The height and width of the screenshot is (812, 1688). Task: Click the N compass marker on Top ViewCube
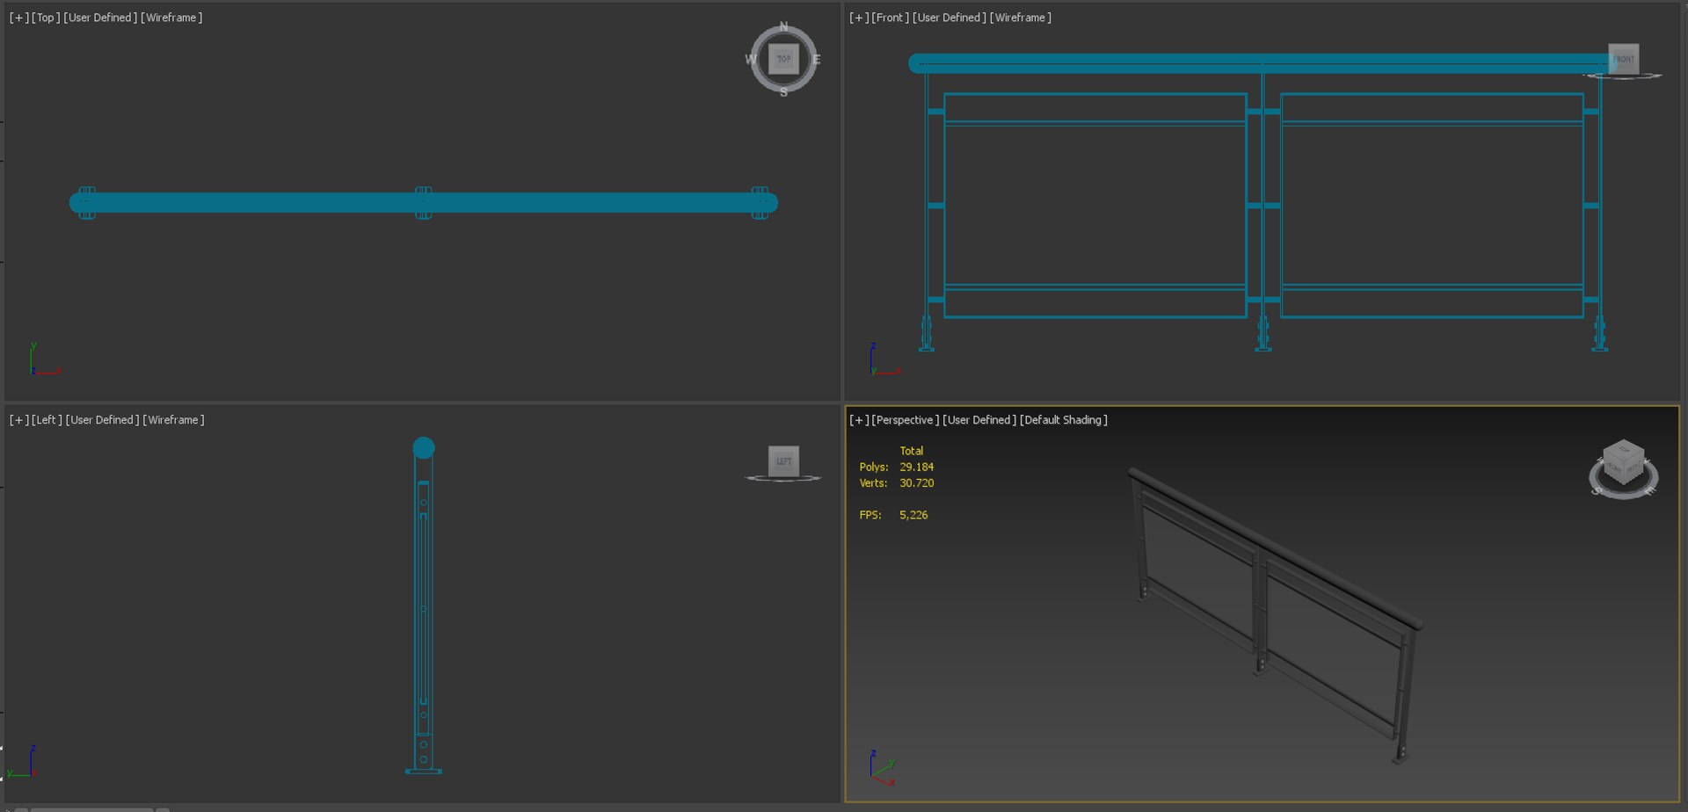(x=783, y=26)
